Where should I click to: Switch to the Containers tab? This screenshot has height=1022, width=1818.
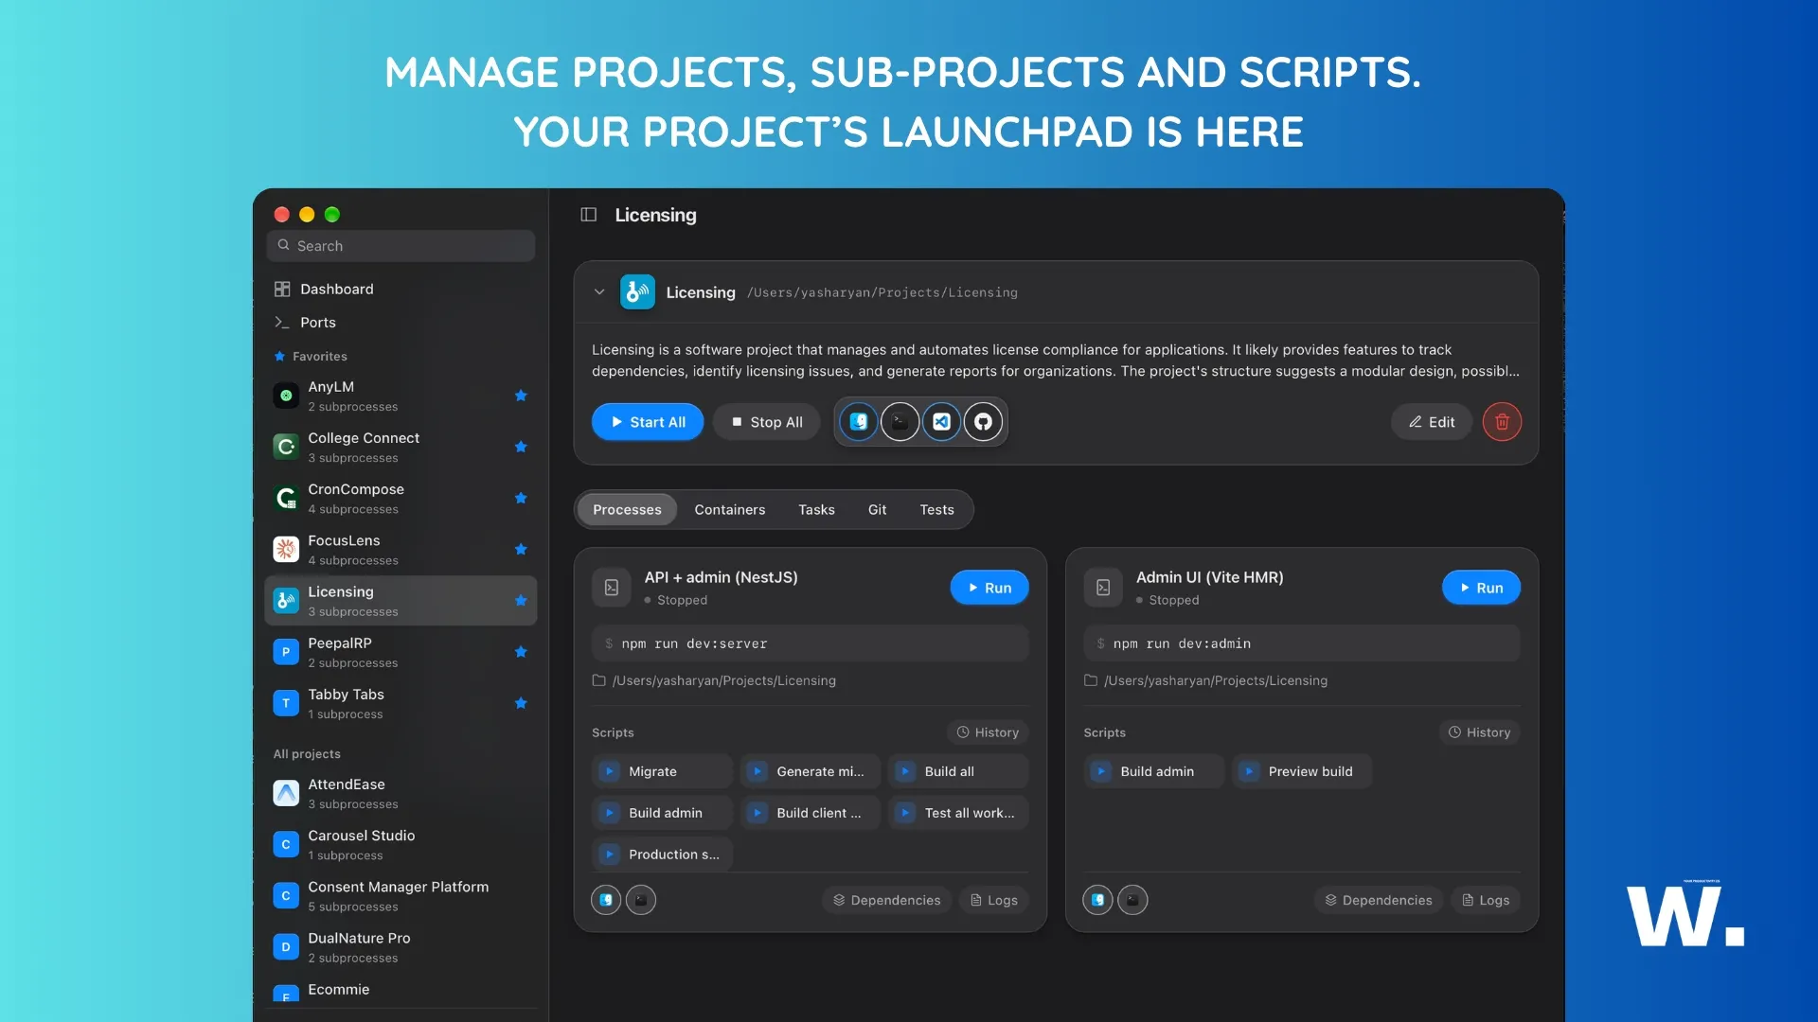pyautogui.click(x=729, y=509)
